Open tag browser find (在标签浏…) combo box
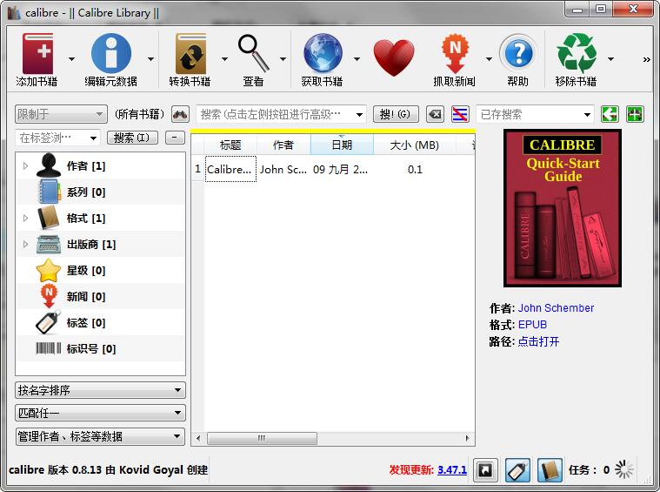 coord(57,138)
